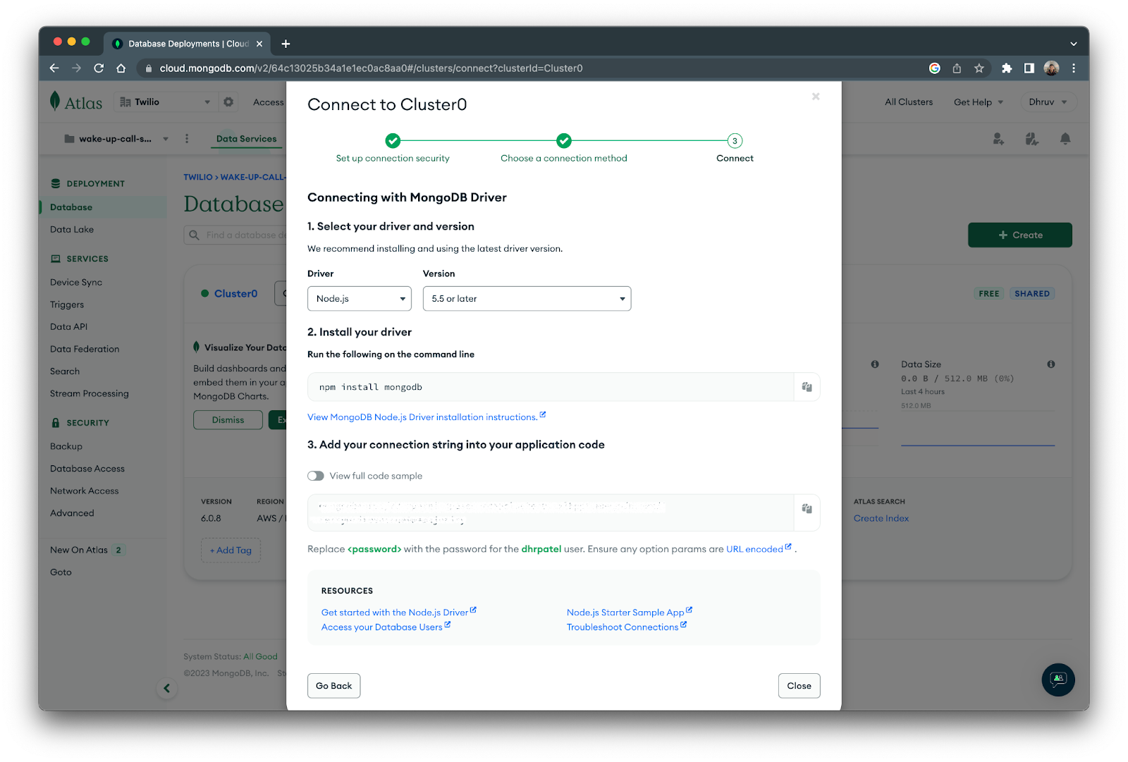The height and width of the screenshot is (762, 1128).
Task: Open Access your Database Users link
Action: tap(386, 627)
